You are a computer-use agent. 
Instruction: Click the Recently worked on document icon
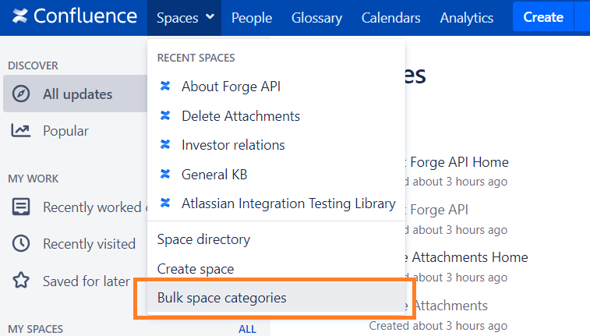coord(22,207)
